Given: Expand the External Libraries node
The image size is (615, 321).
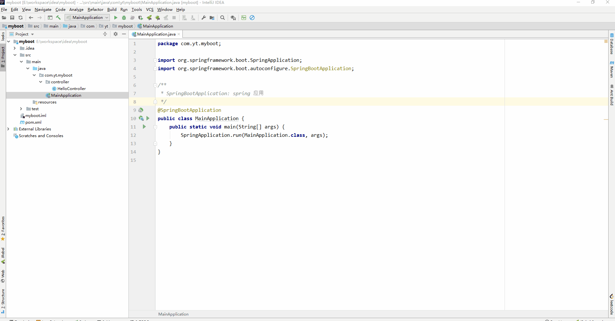Looking at the screenshot, I should 8,129.
